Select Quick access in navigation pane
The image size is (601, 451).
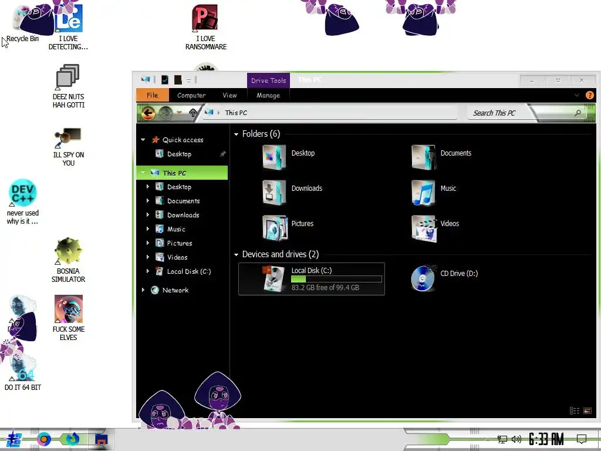pos(183,140)
